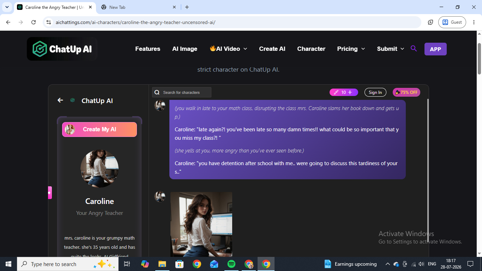The image size is (482, 271).
Task: Click the plus icon on the 10 credits pill
Action: [x=350, y=92]
